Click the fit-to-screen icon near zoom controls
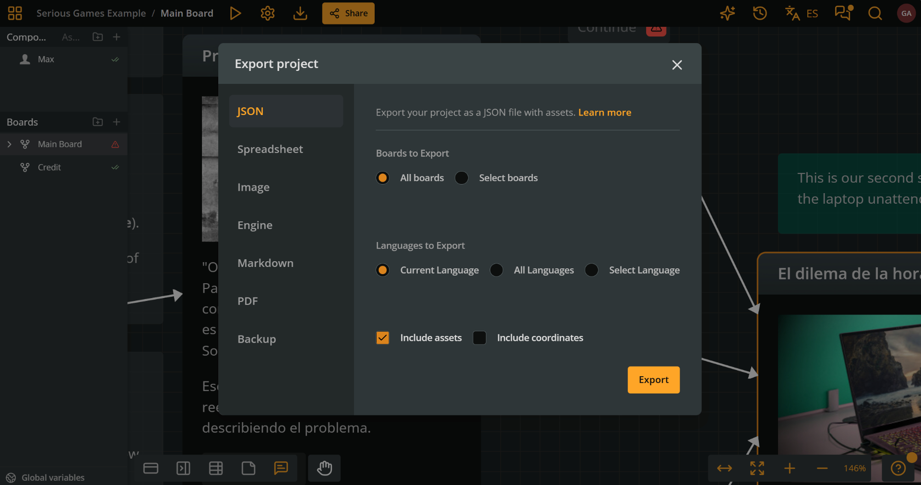Image resolution: width=921 pixels, height=485 pixels. 757,468
